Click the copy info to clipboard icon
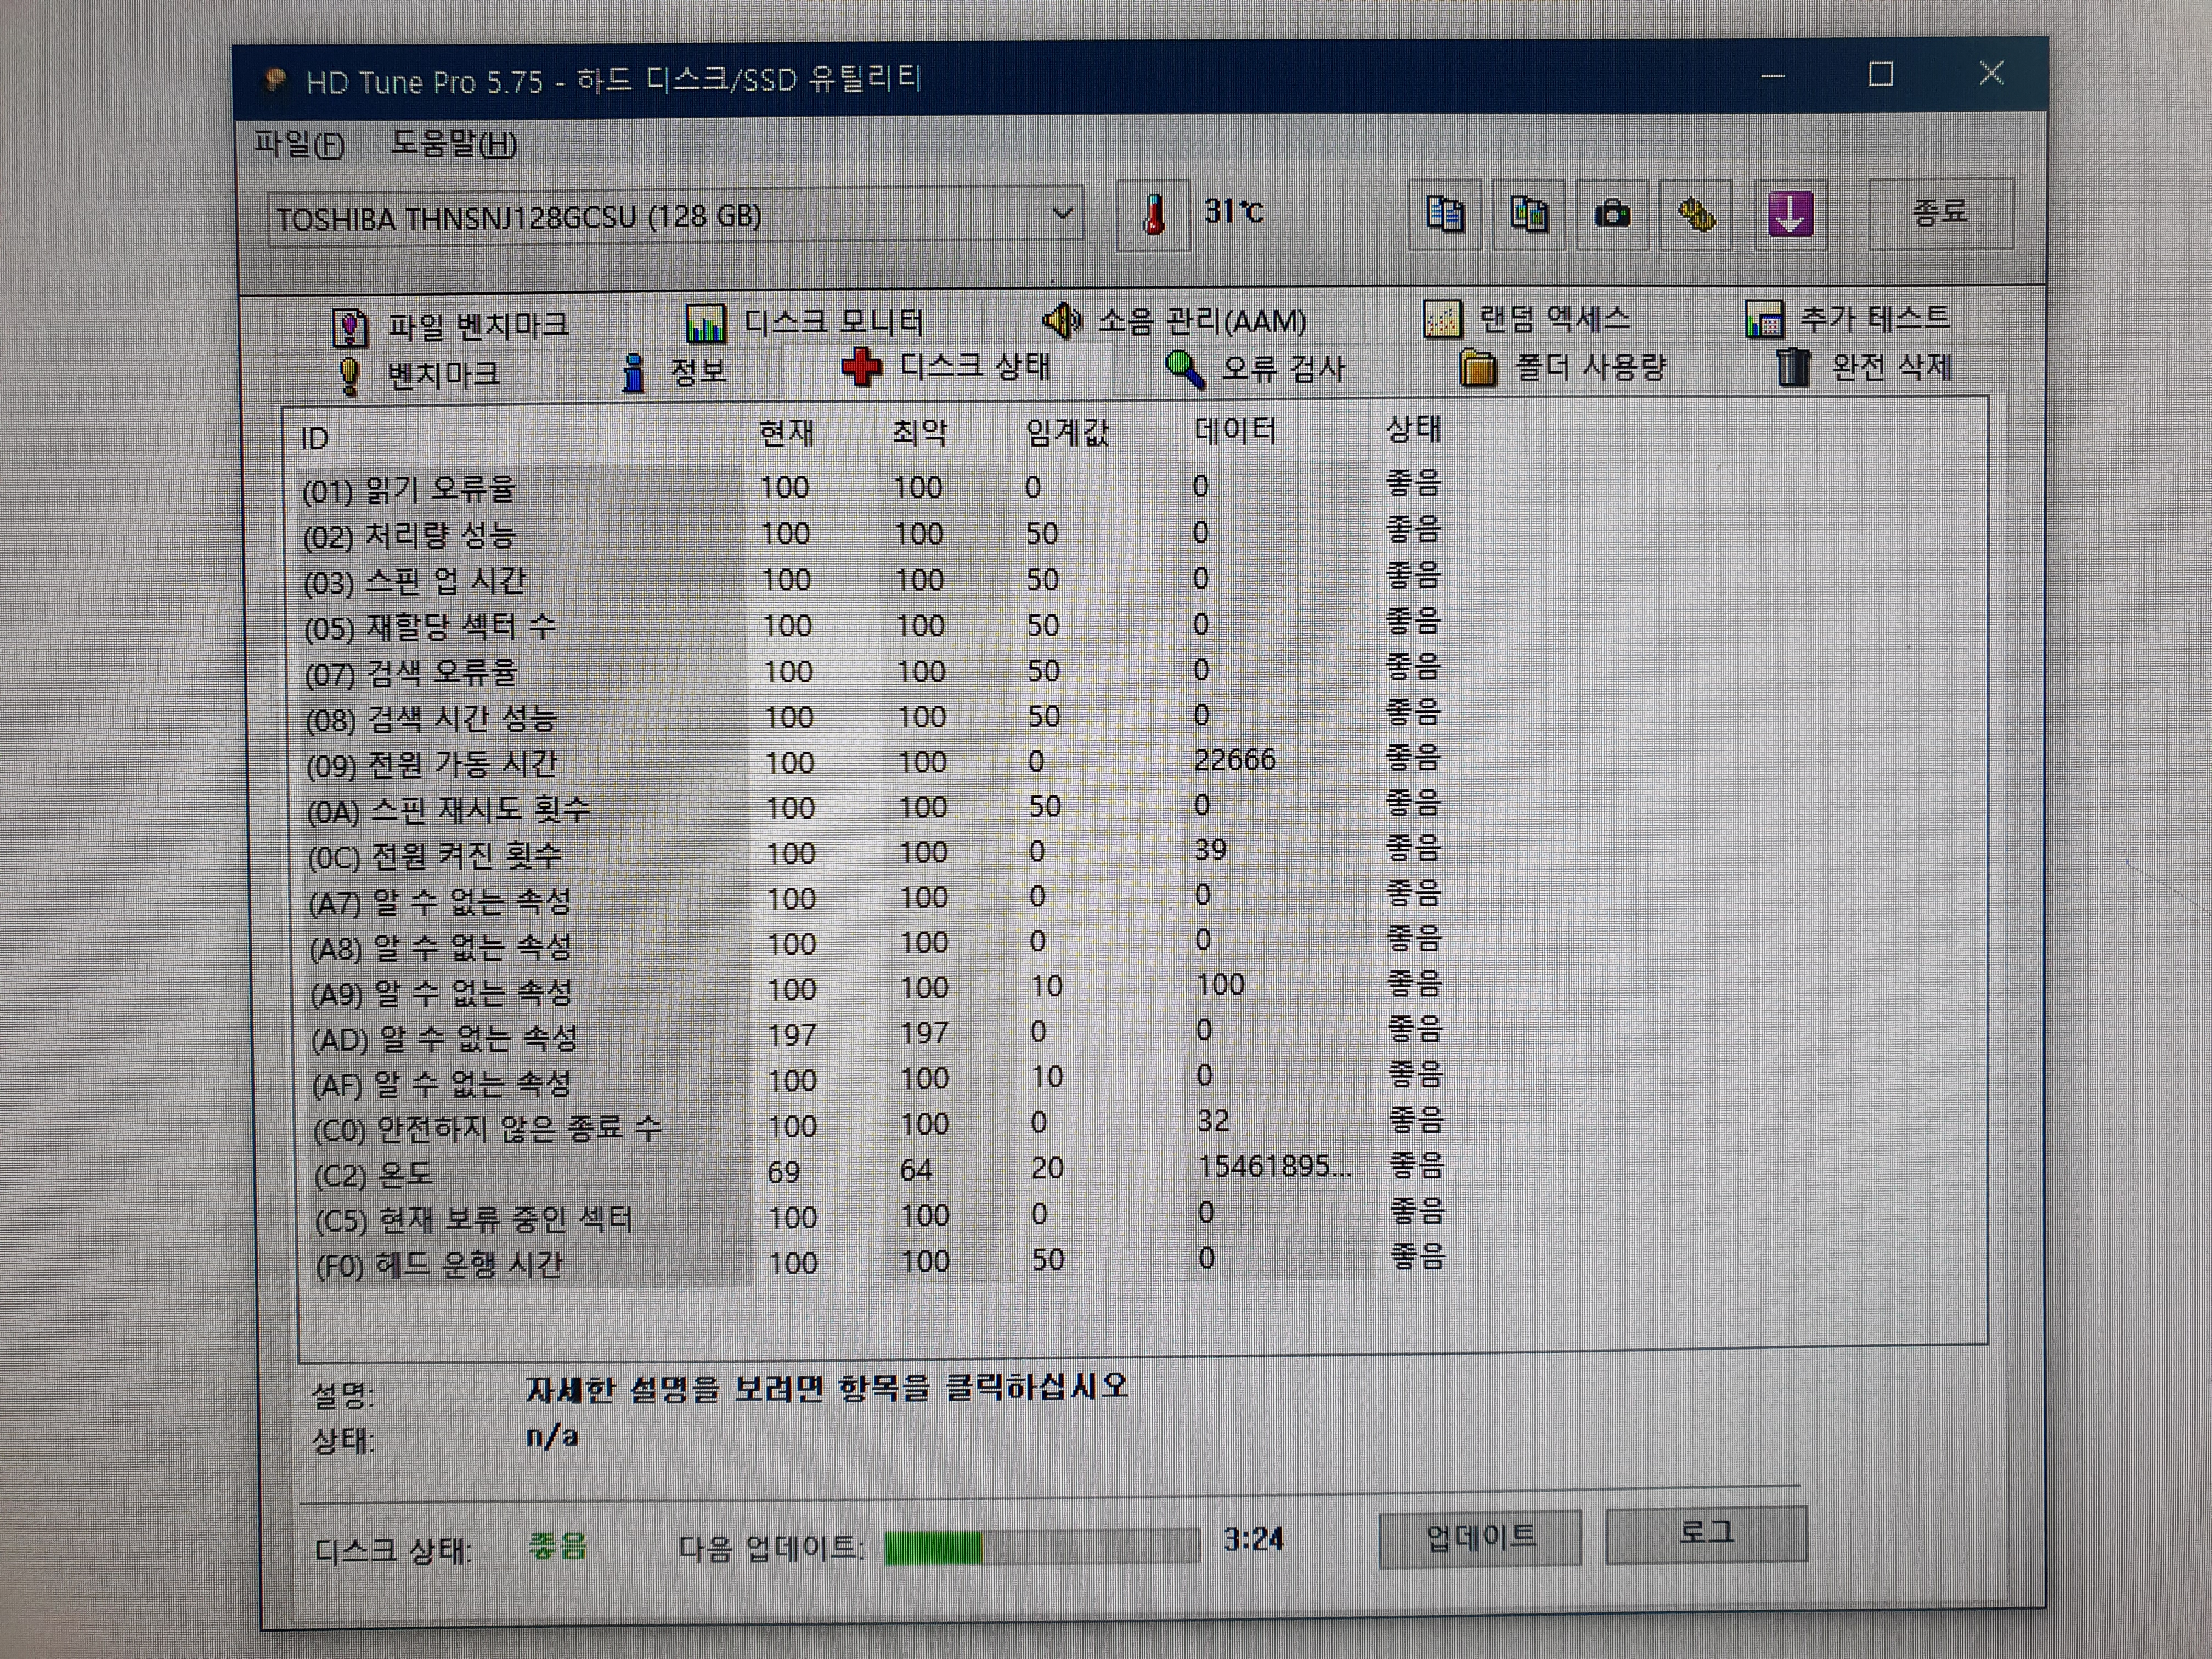The image size is (2212, 1659). (x=1445, y=214)
